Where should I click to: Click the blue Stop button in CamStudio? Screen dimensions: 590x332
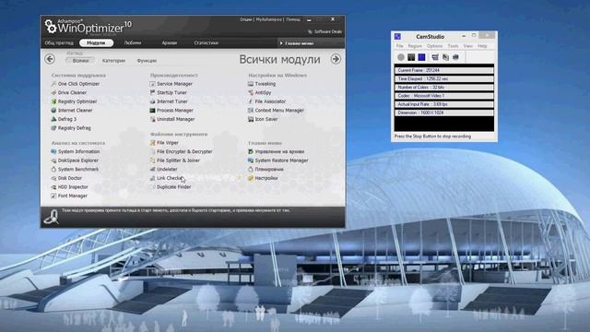422,57
